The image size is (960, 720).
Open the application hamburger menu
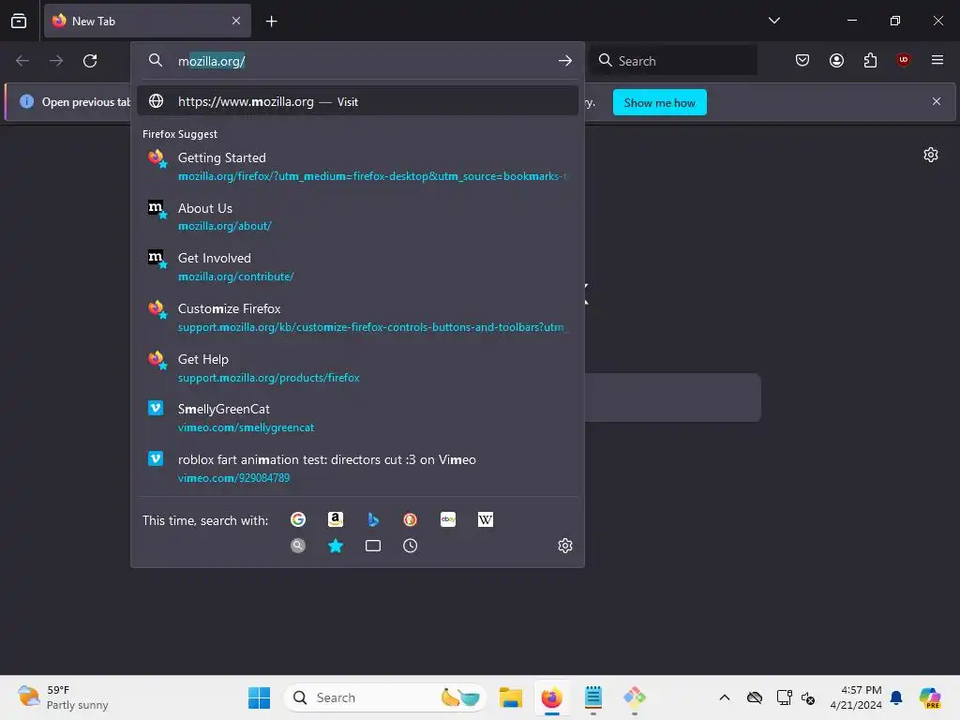coord(937,60)
